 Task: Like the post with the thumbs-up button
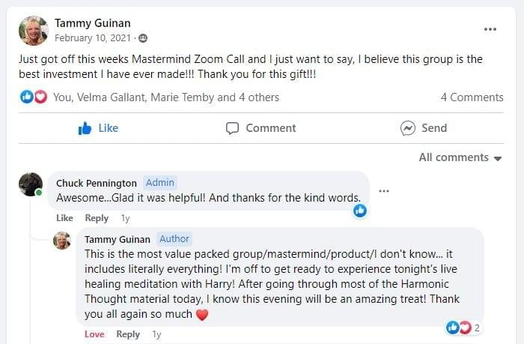pos(98,128)
